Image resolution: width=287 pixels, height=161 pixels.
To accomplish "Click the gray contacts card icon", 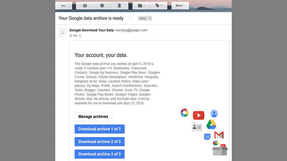I will click(x=197, y=127).
